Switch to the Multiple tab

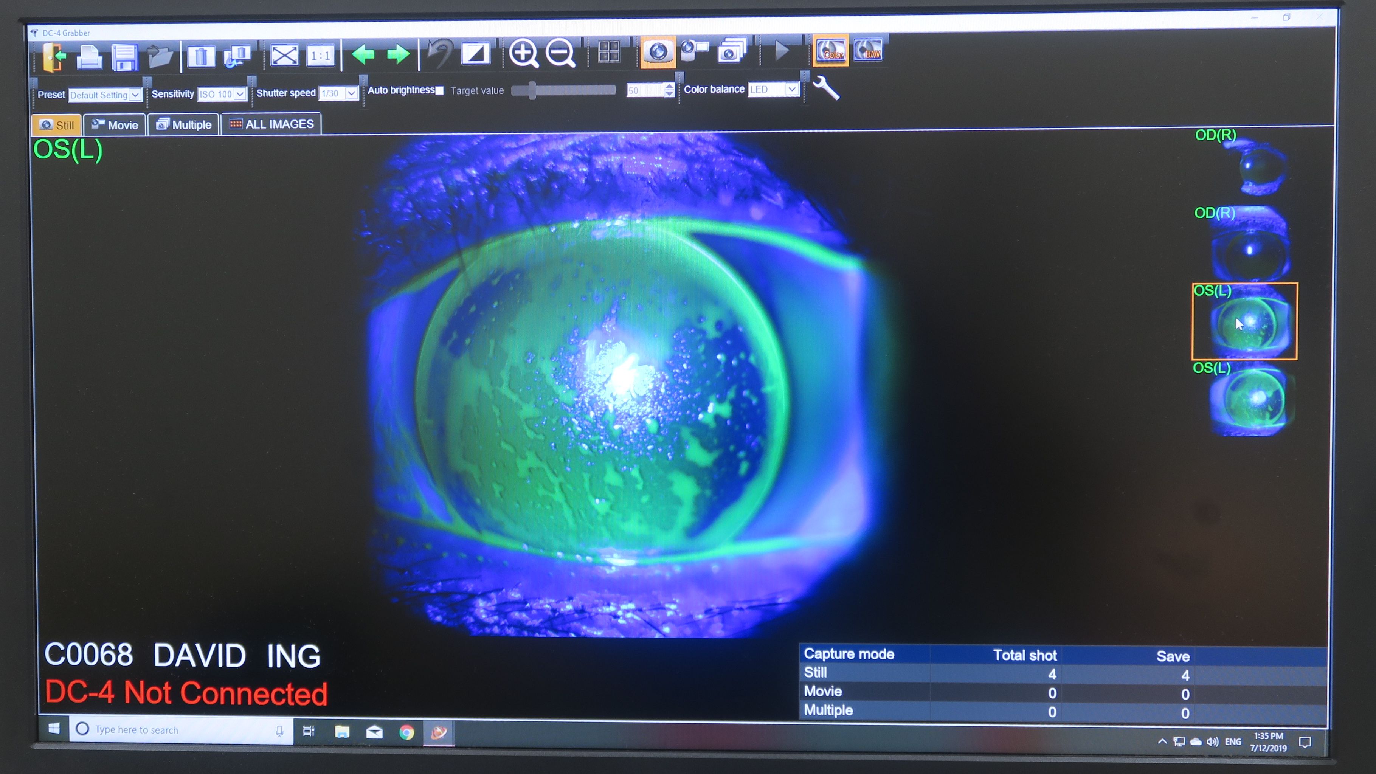[183, 124]
